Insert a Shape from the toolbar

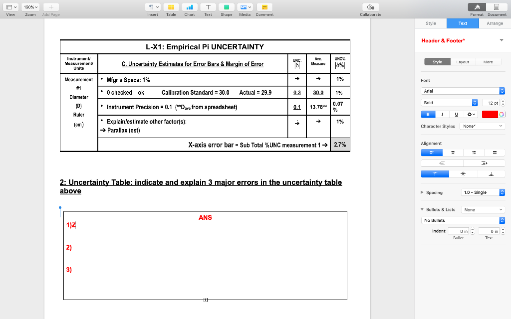point(226,7)
